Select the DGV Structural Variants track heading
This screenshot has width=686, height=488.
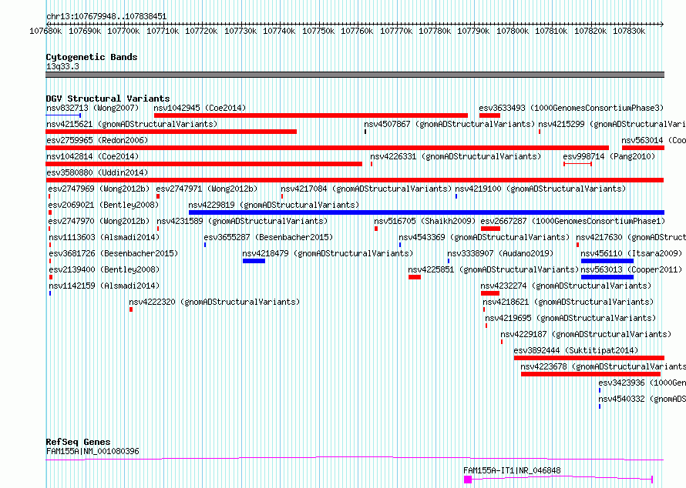pyautogui.click(x=108, y=99)
